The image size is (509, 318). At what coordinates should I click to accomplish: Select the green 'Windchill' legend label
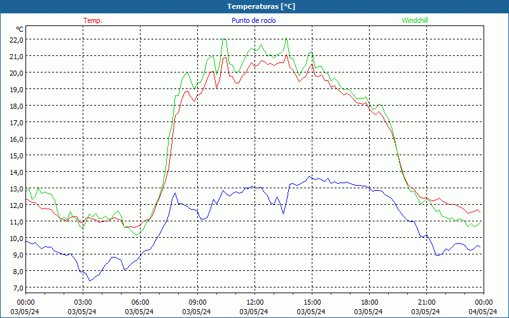coord(415,20)
